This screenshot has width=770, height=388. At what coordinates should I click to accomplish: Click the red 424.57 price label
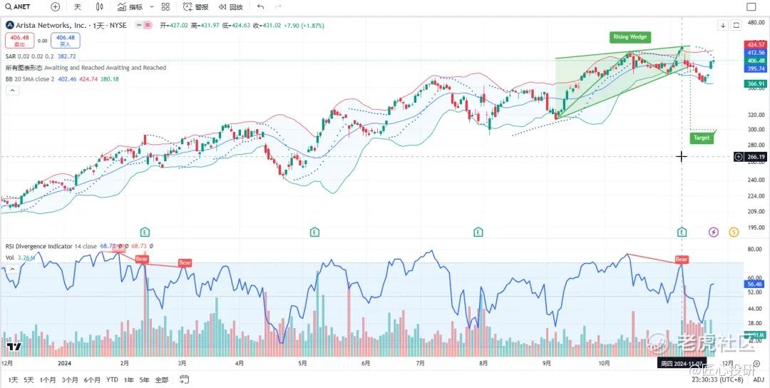click(x=755, y=45)
